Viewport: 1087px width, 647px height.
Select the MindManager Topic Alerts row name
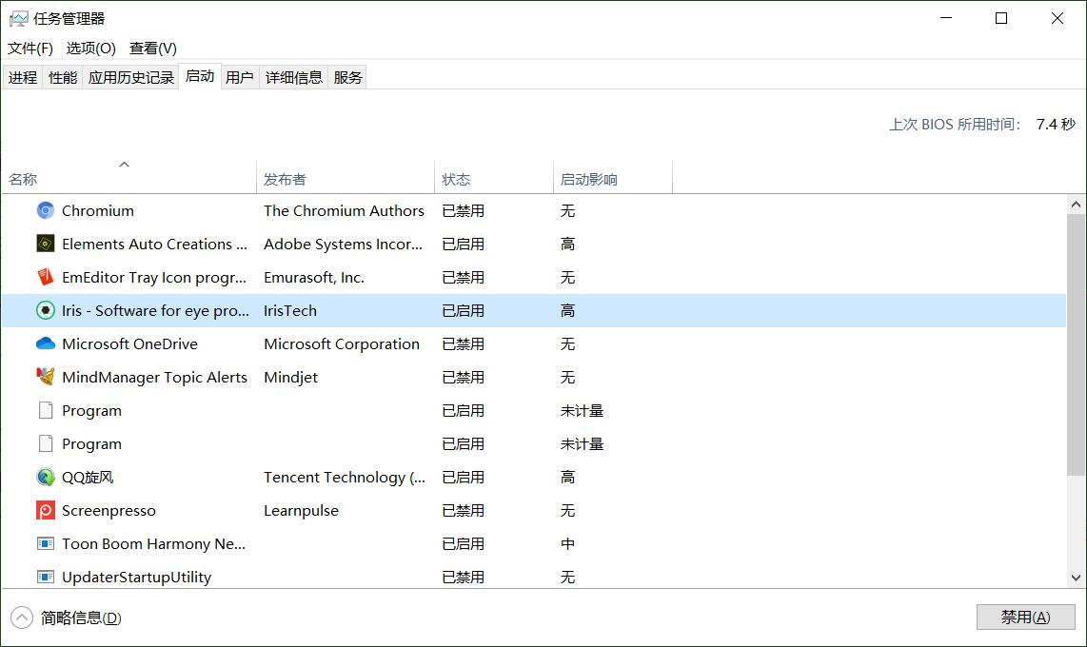pyautogui.click(x=154, y=377)
